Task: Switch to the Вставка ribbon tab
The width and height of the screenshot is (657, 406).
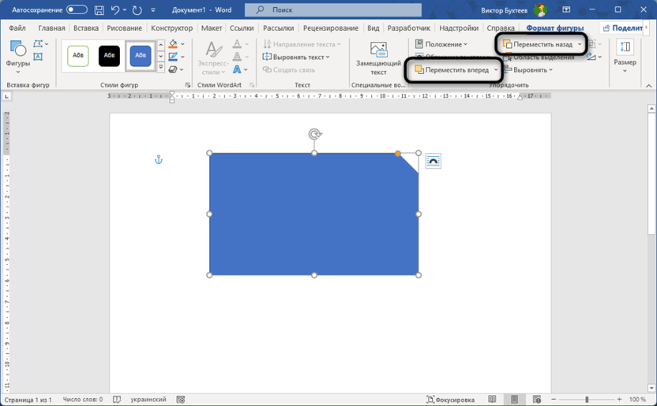Action: click(86, 28)
